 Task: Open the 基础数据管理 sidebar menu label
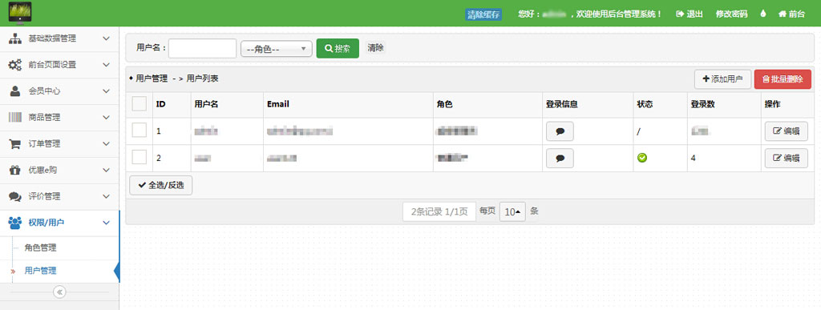tap(52, 38)
